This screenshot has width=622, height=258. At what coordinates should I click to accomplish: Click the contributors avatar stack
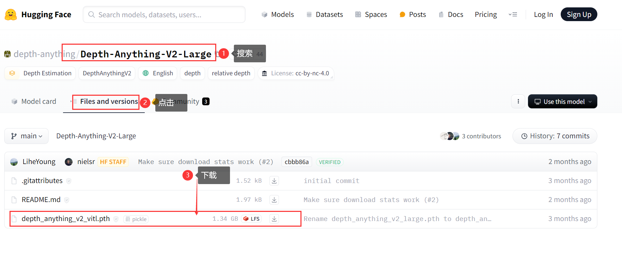[450, 136]
